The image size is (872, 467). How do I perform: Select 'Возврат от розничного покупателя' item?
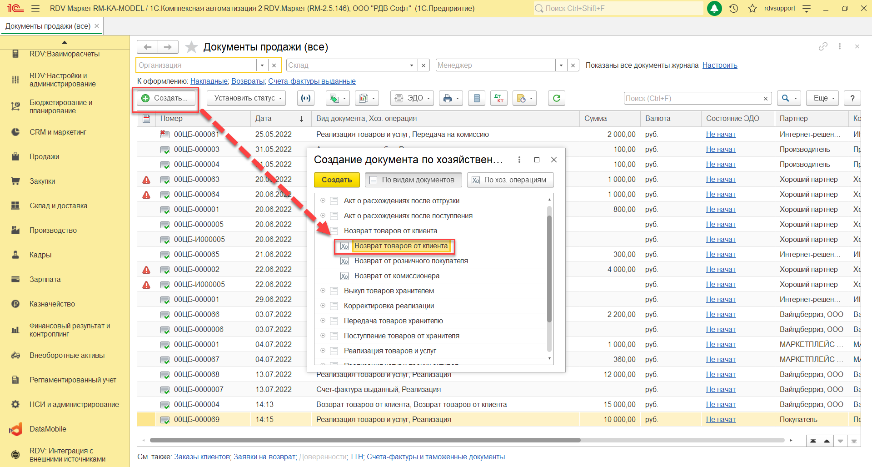click(x=411, y=261)
